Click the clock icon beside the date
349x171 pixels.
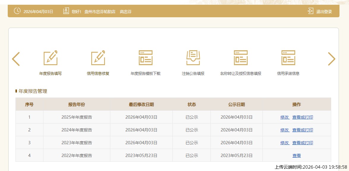click(17, 11)
